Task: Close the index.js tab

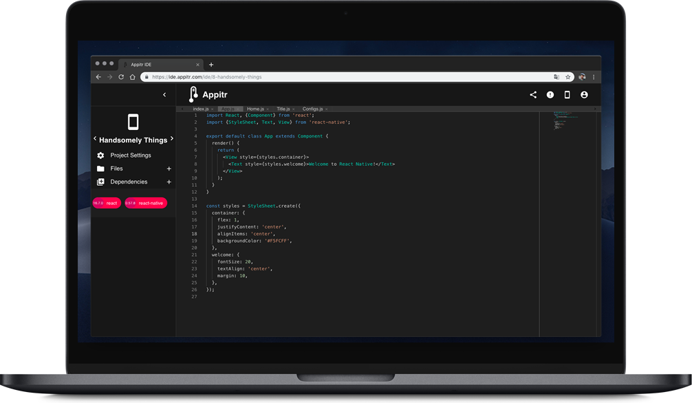Action: click(x=213, y=109)
